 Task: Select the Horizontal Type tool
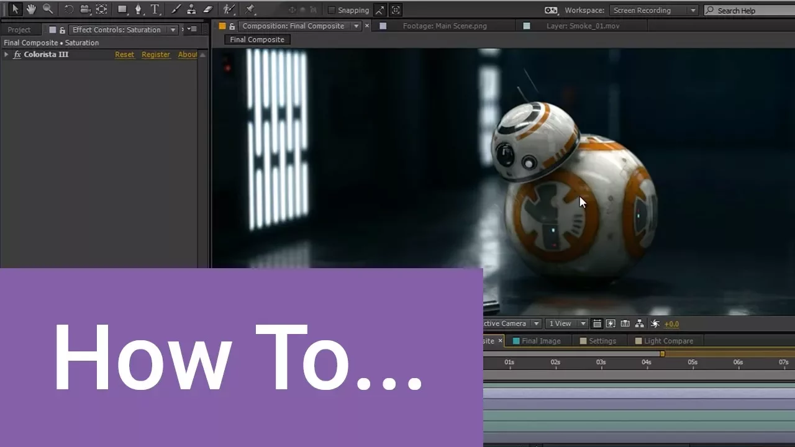click(x=155, y=9)
